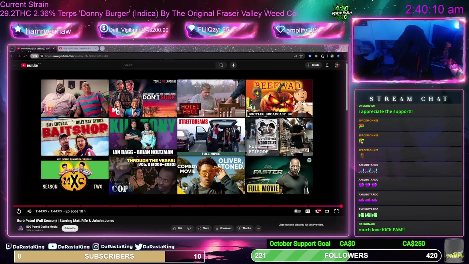Replay the finished video
The image size is (469, 264).
coord(19,211)
